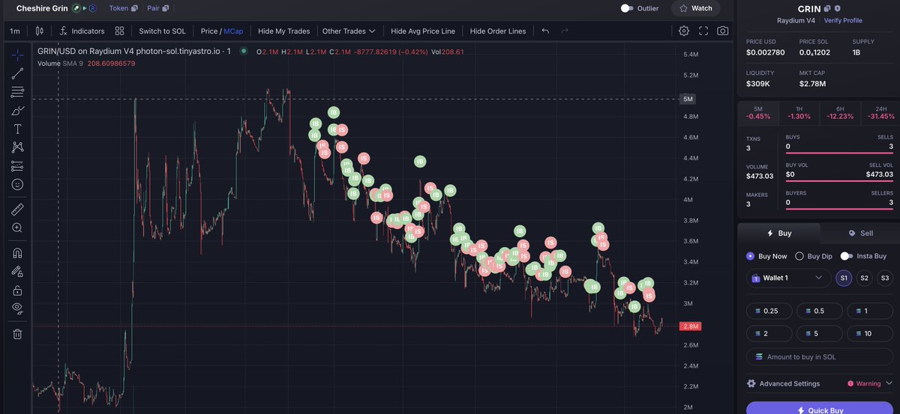The width and height of the screenshot is (900, 414).
Task: Switch to the Buy tab
Action: pyautogui.click(x=778, y=233)
